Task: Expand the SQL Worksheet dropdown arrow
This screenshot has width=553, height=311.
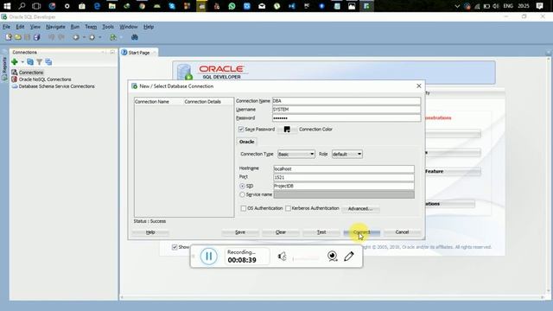Action: (x=121, y=37)
